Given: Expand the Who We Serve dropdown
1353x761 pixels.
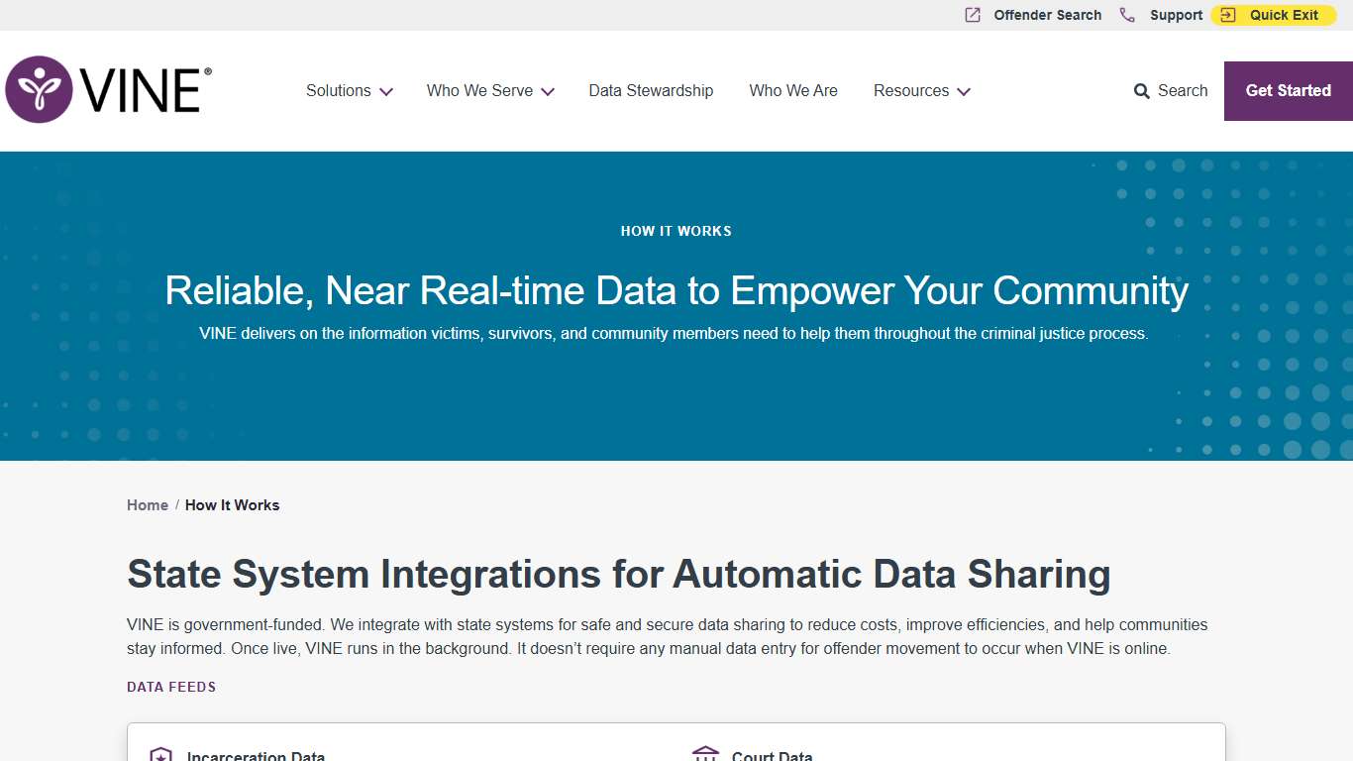Looking at the screenshot, I should coord(489,90).
